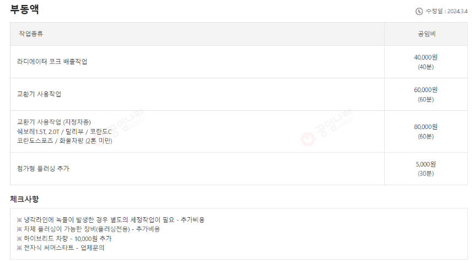Select the 작업종류 column header
474x263 pixels.
coord(31,34)
